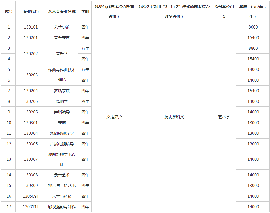The height and width of the screenshot is (213, 270).
Task: Select the 影视摄影与制作 cell
Action: [62, 207]
